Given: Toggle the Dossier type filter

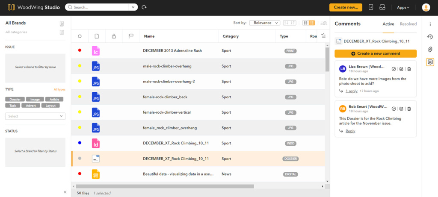Looking at the screenshot, I should point(15,99).
